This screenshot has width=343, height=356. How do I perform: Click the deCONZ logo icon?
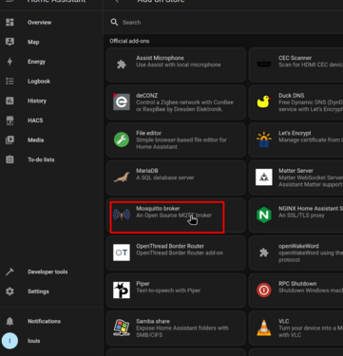122,102
